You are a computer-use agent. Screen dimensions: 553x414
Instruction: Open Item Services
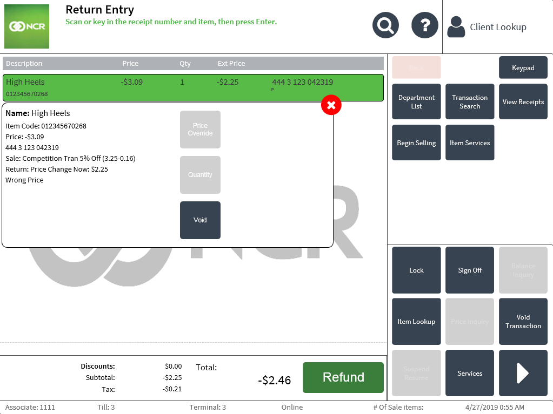coord(469,142)
